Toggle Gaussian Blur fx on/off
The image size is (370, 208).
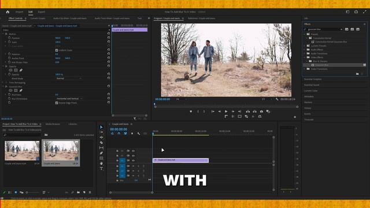tap(6, 87)
